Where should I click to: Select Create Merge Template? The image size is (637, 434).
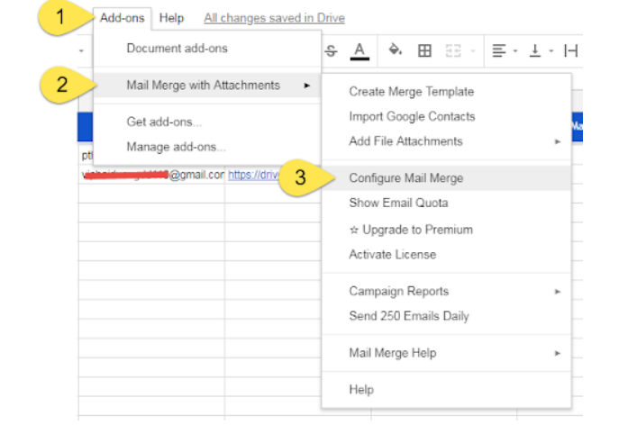(447, 92)
